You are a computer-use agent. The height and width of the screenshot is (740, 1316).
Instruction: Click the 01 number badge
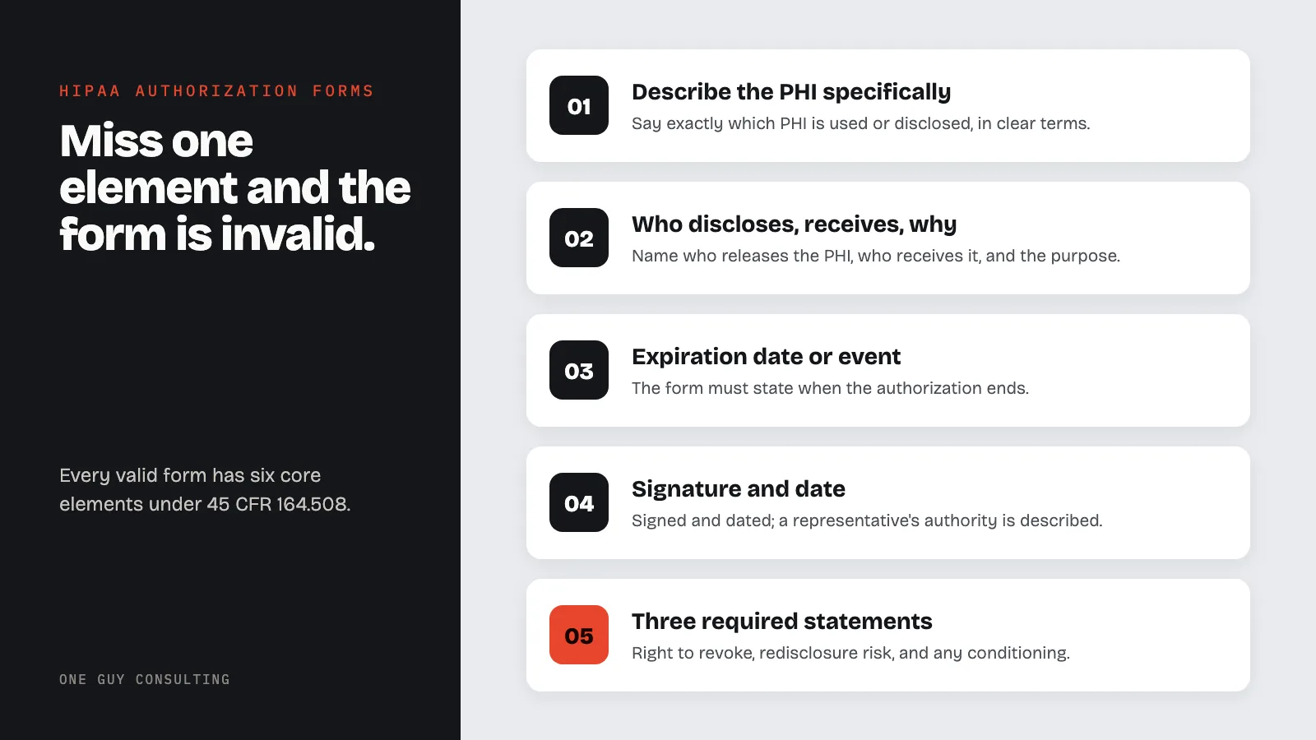point(579,105)
